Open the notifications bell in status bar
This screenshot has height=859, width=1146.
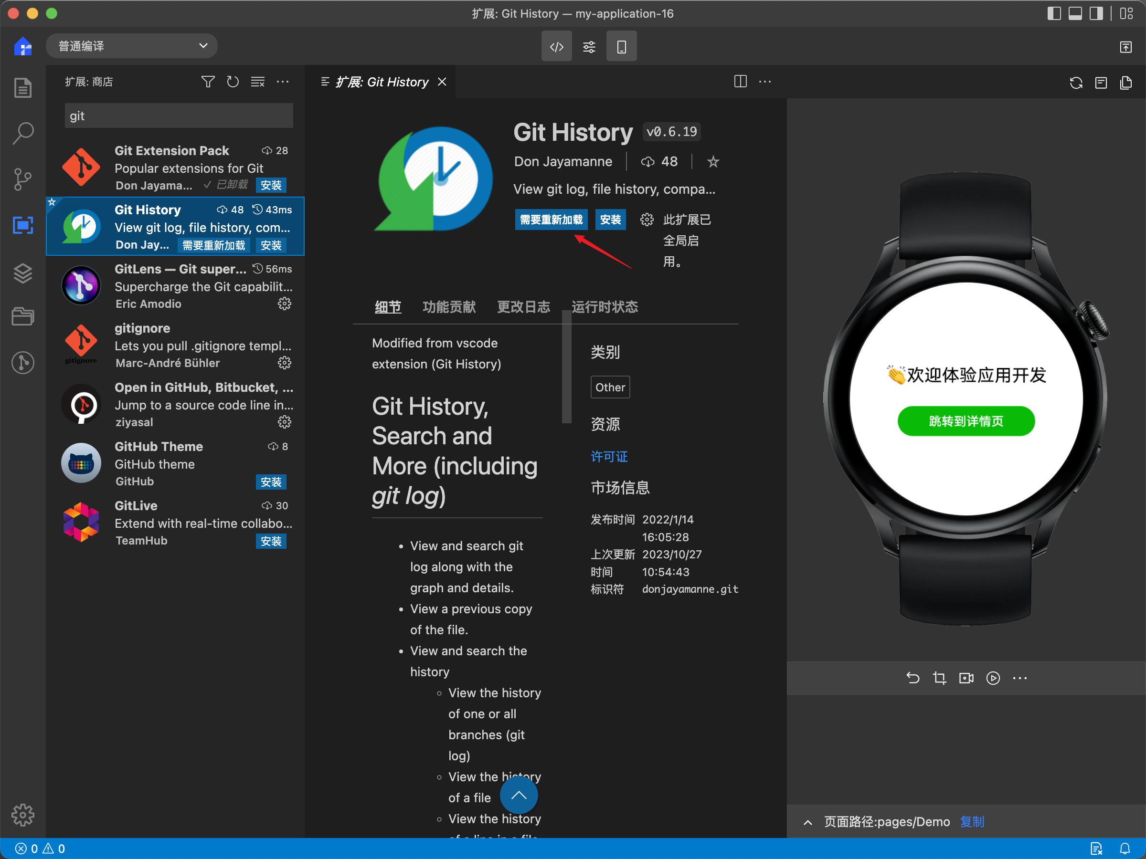(x=1125, y=848)
